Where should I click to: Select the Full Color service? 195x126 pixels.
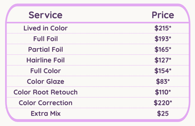pyautogui.click(x=46, y=71)
